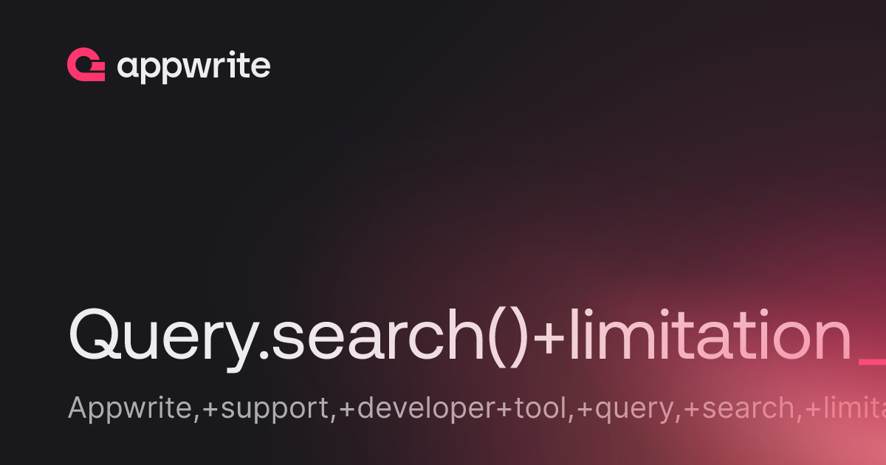886x465 pixels.
Task: Select the +support keyword in the subtitle
Action: click(x=266, y=410)
